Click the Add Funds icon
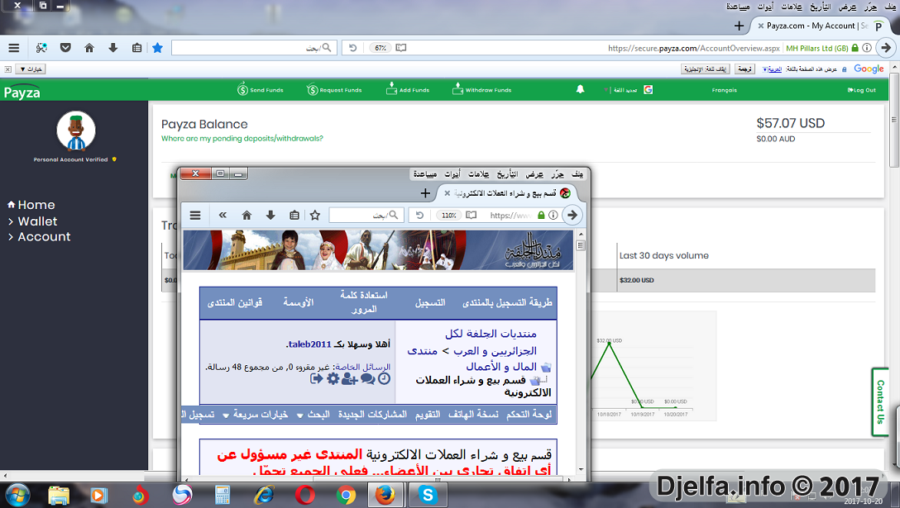 (391, 88)
